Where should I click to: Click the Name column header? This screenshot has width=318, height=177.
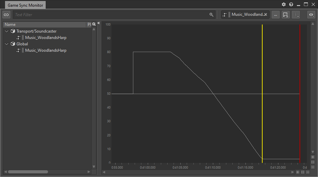coord(44,25)
